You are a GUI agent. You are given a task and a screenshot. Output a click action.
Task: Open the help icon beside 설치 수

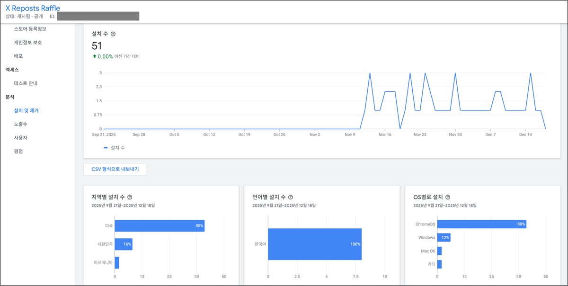(x=113, y=34)
